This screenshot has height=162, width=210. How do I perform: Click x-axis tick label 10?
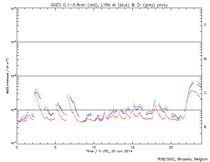click(94, 147)
